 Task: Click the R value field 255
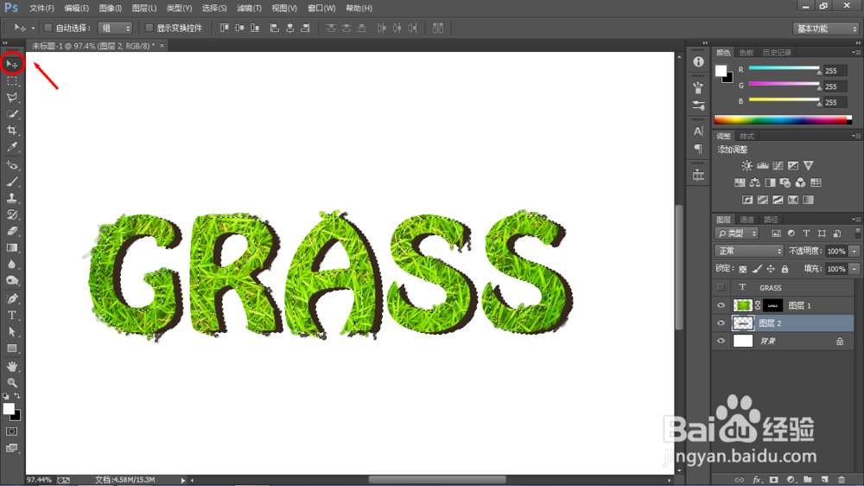tap(835, 71)
